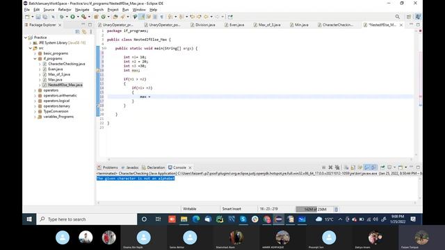Screen dimensions: 445x250
Task: Select CharacterChecking.java in Package Explorer
Action: coord(67,64)
